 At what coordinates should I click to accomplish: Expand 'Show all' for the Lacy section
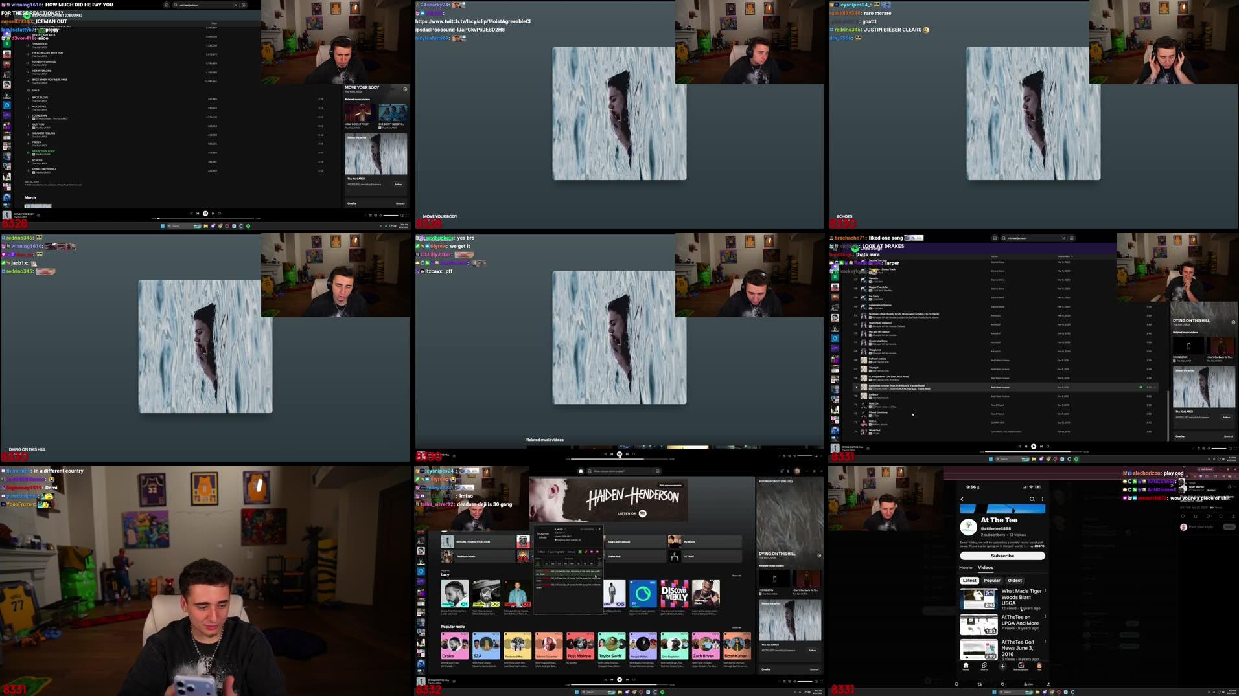[x=735, y=575]
